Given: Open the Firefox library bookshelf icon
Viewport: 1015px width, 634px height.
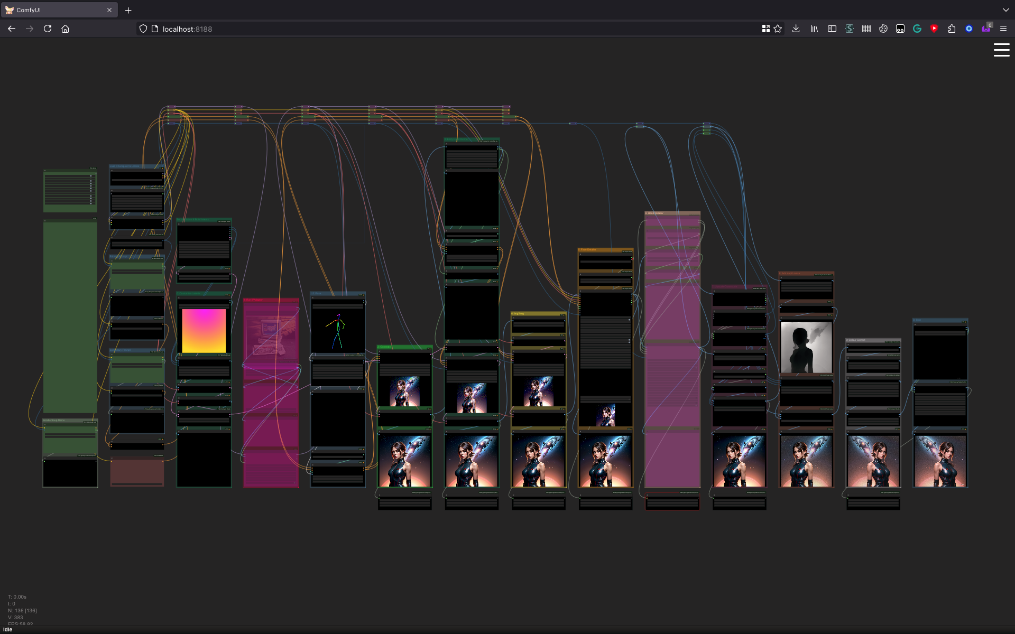Looking at the screenshot, I should tap(814, 29).
